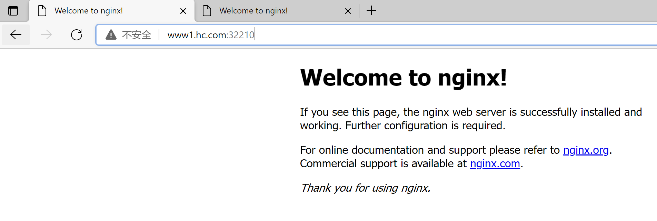Open the nginx.com commercial support link
This screenshot has width=657, height=221.
495,163
